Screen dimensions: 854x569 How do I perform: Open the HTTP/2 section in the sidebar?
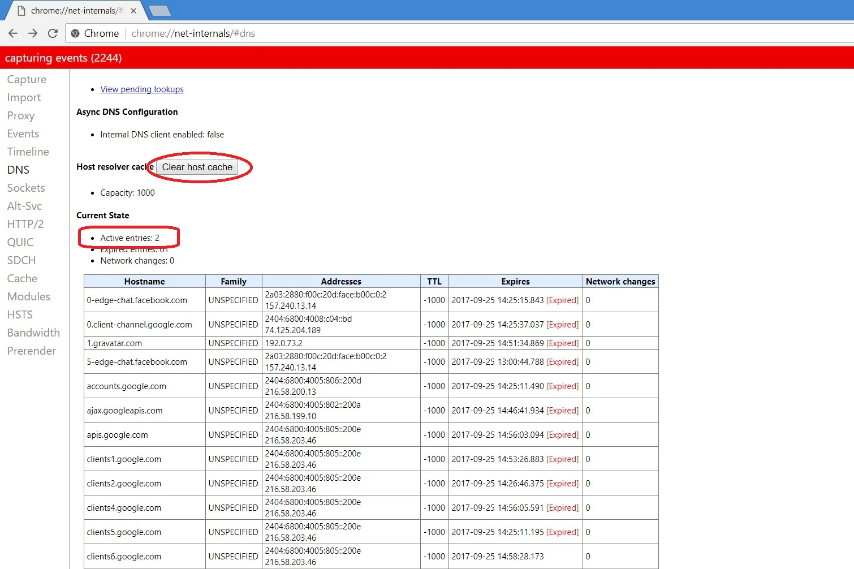click(25, 224)
